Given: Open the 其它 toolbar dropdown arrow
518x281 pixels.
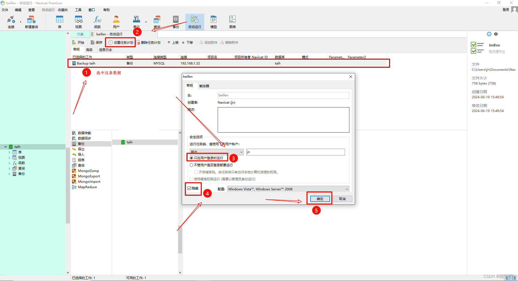Looking at the screenshot, I should tap(146, 22).
